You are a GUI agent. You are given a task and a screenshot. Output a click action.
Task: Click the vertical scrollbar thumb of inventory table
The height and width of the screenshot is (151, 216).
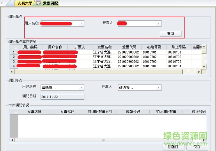204,52
